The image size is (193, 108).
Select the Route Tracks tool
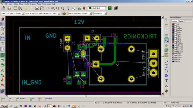click(166, 41)
